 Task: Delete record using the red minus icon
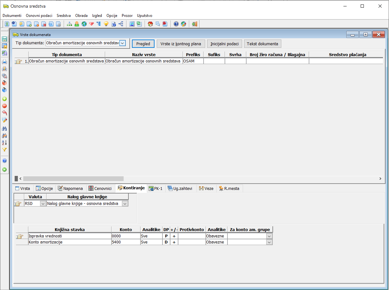(x=4, y=106)
